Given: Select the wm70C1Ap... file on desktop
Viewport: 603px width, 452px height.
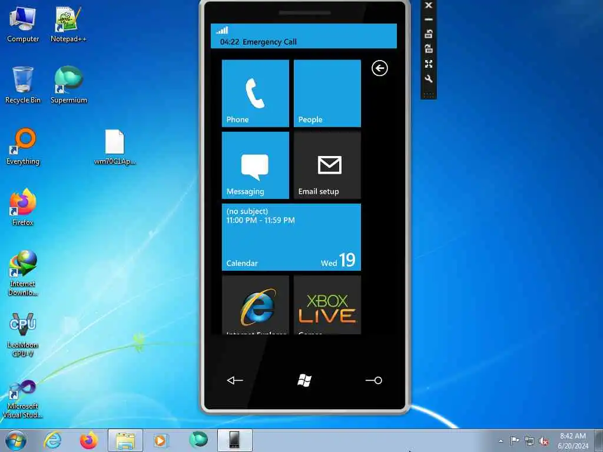Looking at the screenshot, I should (x=115, y=147).
